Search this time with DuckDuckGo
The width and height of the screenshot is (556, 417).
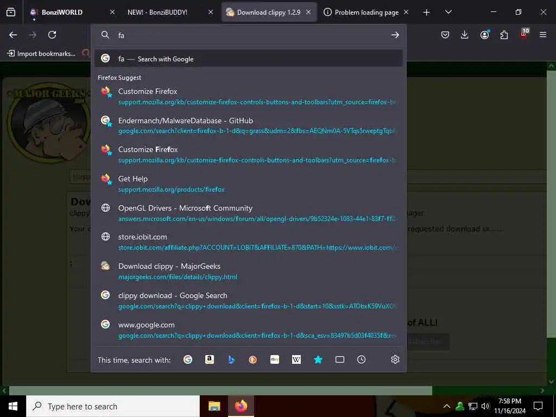(253, 359)
